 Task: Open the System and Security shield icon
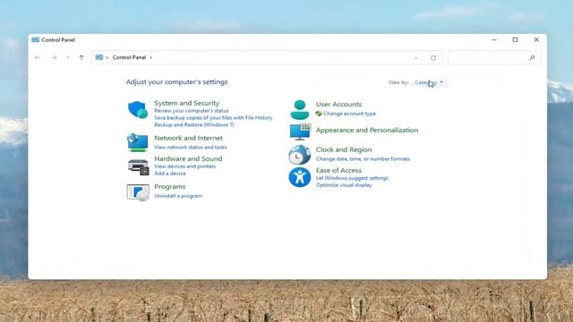[x=138, y=109]
